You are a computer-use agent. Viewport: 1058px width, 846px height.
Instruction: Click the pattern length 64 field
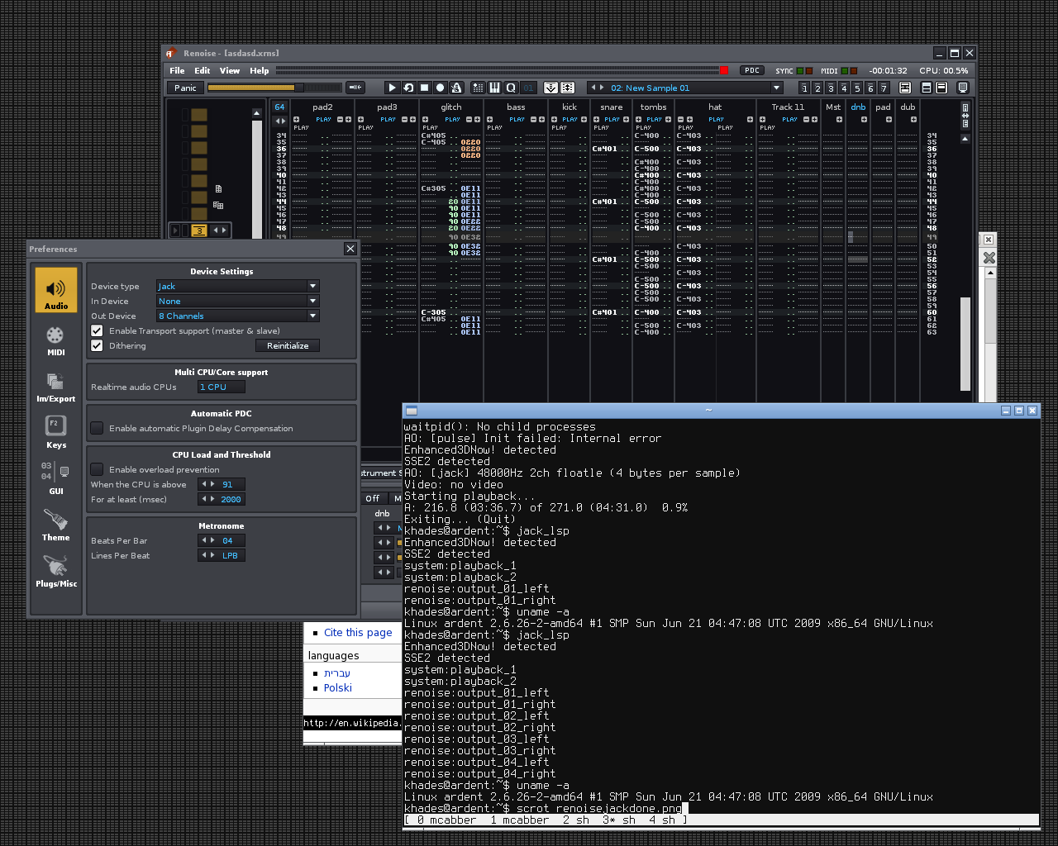pyautogui.click(x=279, y=107)
